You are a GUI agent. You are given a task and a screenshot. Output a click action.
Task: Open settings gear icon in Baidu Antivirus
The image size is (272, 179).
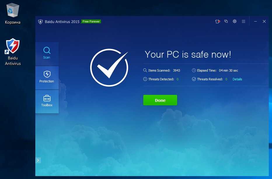point(235,21)
